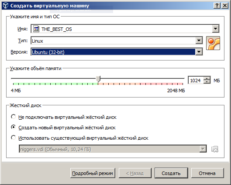Expand the Имя name dropdown arrow
The width and height of the screenshot is (231, 185).
coord(216,29)
